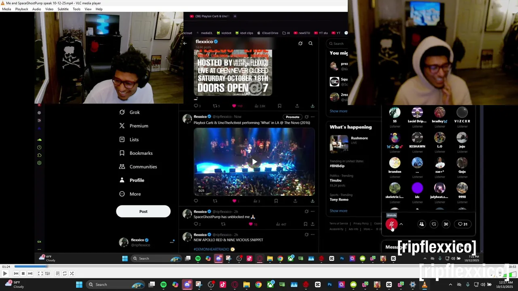View analytics of flyer post 2.8K
This screenshot has height=291, width=518.
click(260, 106)
